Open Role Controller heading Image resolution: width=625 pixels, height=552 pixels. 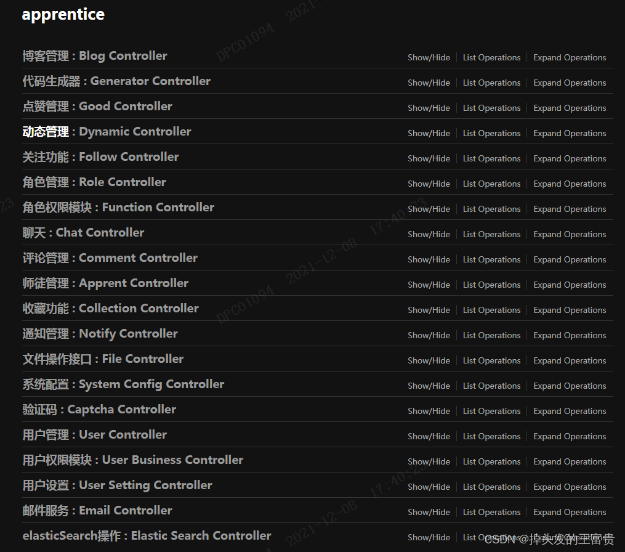[x=94, y=182]
